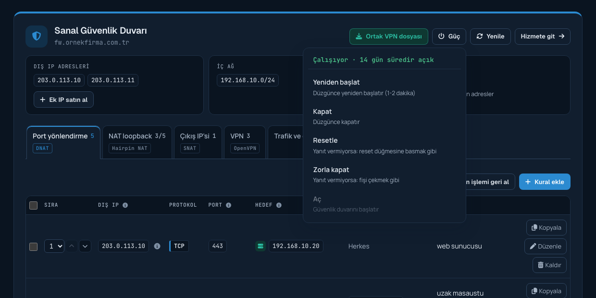Click the Ek IP satın al button
The width and height of the screenshot is (596, 298).
(x=63, y=99)
